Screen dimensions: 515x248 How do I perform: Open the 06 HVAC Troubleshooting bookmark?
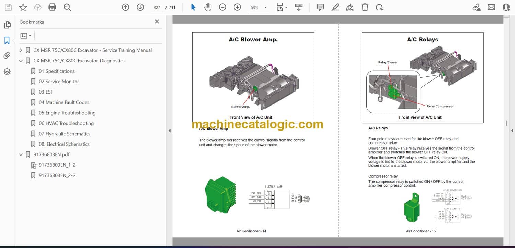[66, 123]
